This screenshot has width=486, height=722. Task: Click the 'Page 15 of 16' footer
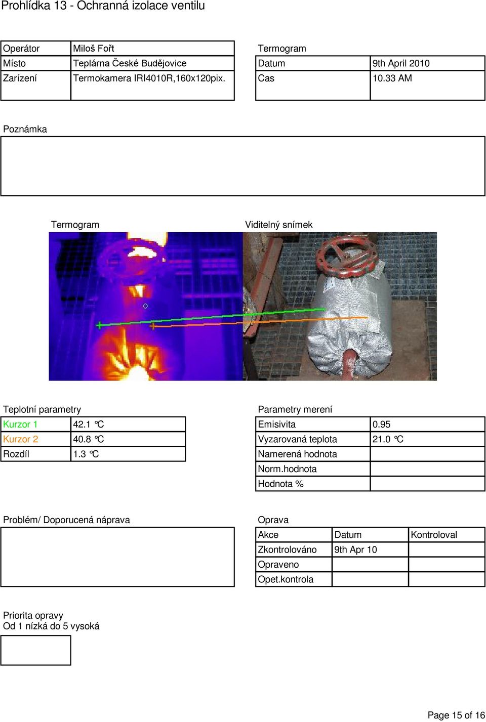coord(456,715)
